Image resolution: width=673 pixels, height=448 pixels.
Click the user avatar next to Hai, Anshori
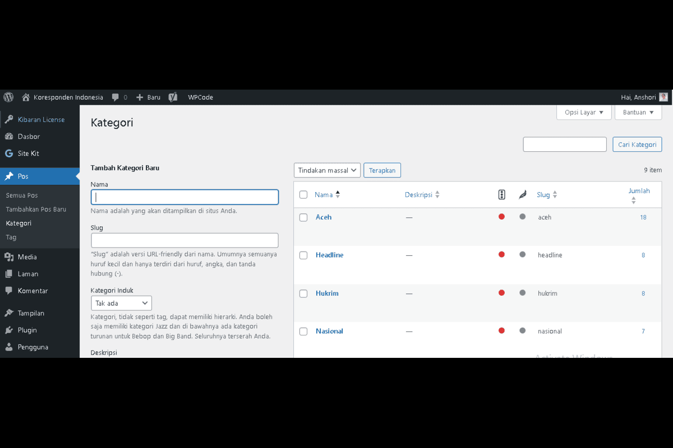[x=663, y=97]
